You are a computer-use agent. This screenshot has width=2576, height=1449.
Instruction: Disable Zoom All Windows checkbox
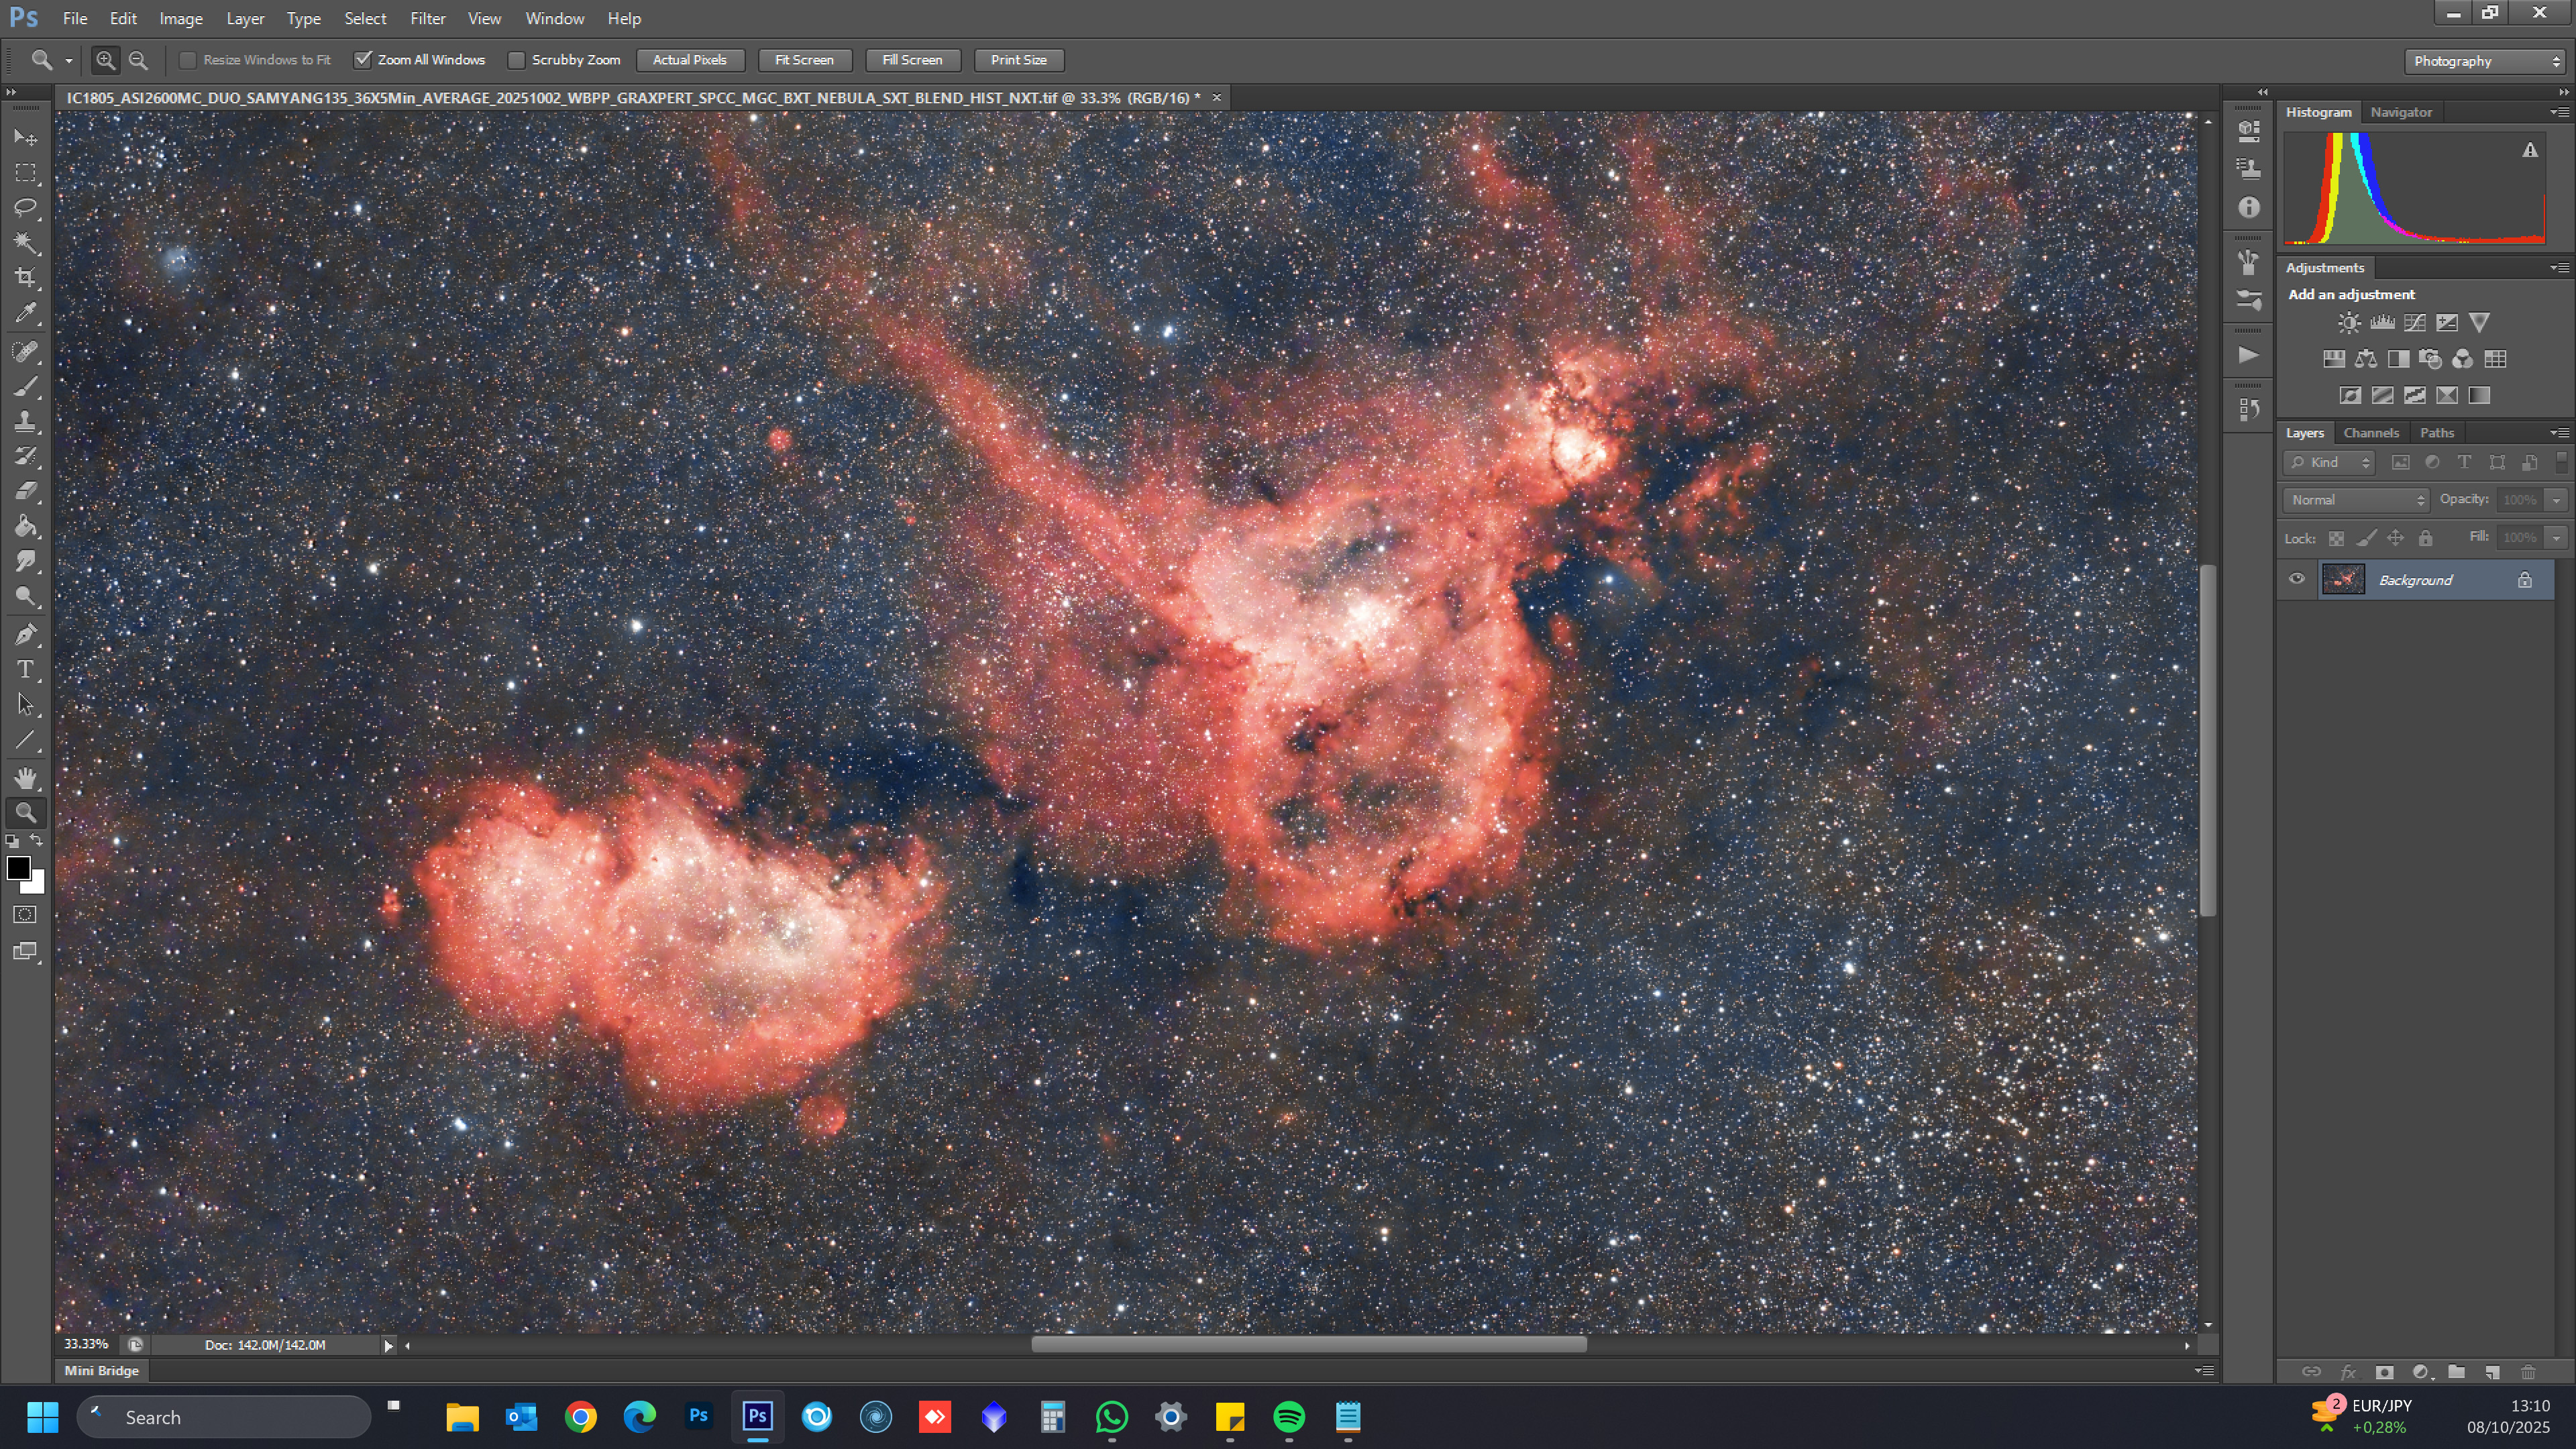tap(363, 60)
